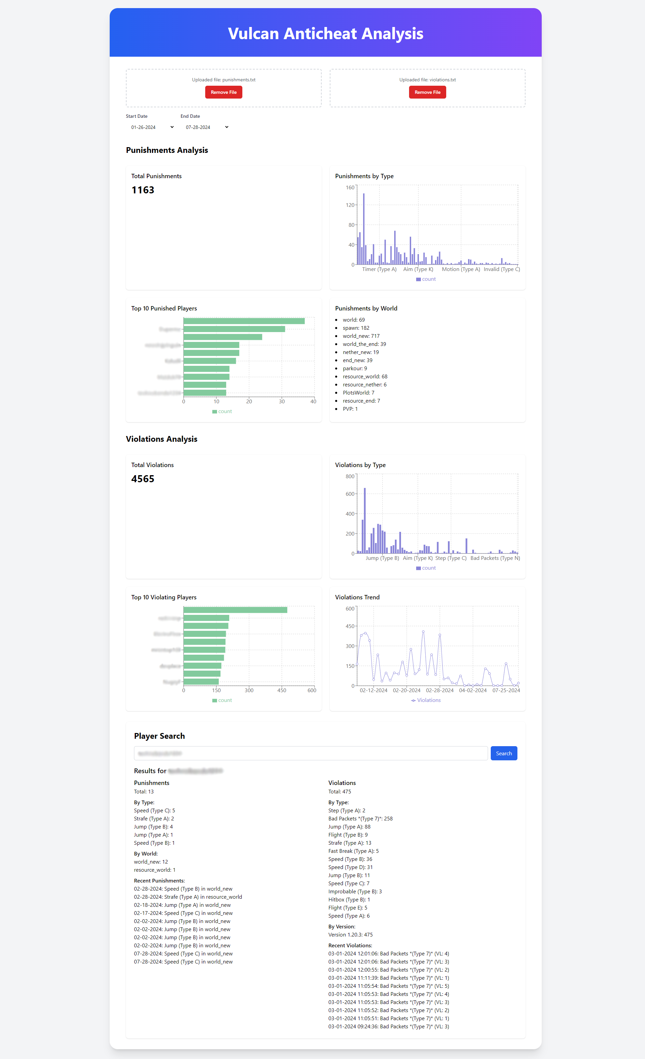Image resolution: width=645 pixels, height=1059 pixels.
Task: Expand the End Date selector
Action: pos(207,127)
